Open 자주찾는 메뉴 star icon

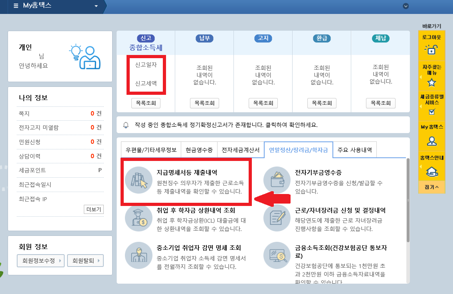(431, 83)
